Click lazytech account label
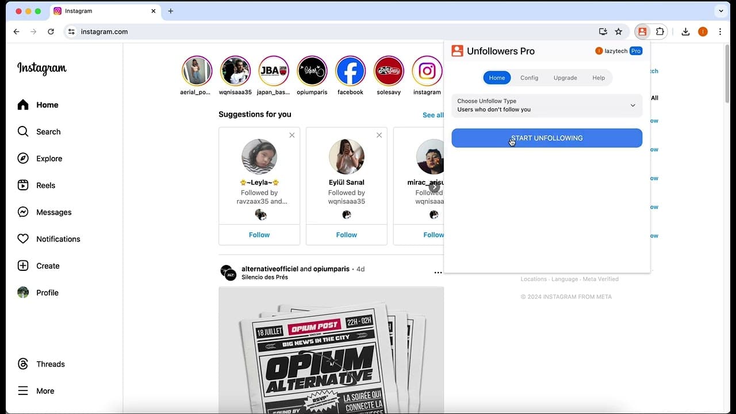 [616, 51]
